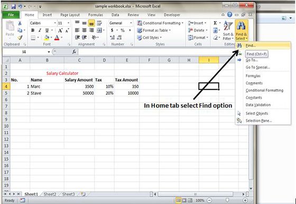The width and height of the screenshot is (296, 204).
Task: Open Format as Table menu
Action: pos(154,30)
